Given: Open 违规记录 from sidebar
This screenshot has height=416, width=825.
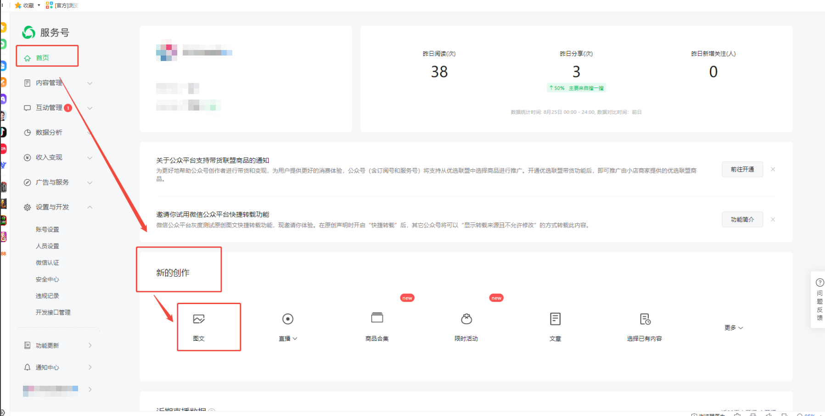Looking at the screenshot, I should (47, 295).
